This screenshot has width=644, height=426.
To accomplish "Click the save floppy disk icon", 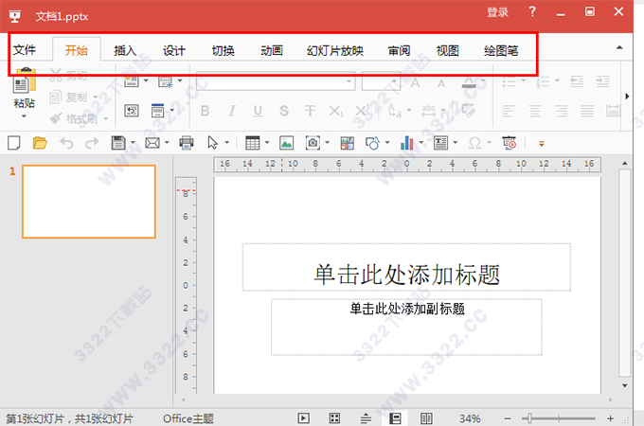I will (118, 143).
